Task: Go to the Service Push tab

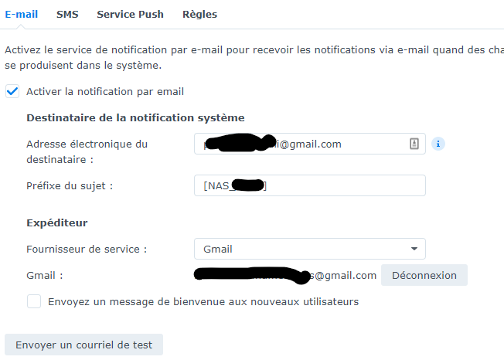Action: click(x=130, y=14)
